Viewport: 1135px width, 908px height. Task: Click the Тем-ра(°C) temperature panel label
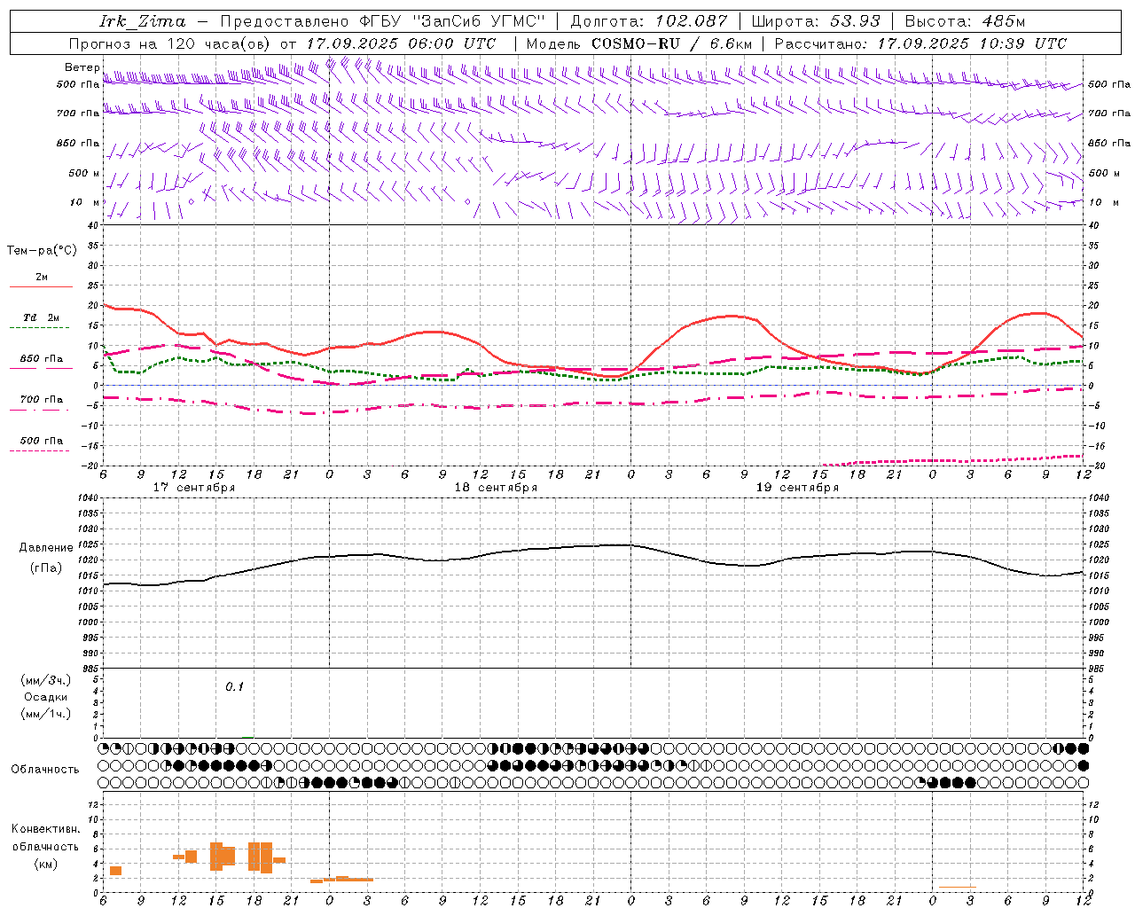[42, 251]
